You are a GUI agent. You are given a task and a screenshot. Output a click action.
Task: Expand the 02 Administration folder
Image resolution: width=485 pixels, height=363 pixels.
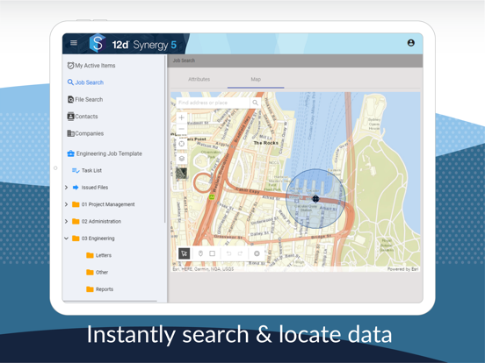pos(66,221)
